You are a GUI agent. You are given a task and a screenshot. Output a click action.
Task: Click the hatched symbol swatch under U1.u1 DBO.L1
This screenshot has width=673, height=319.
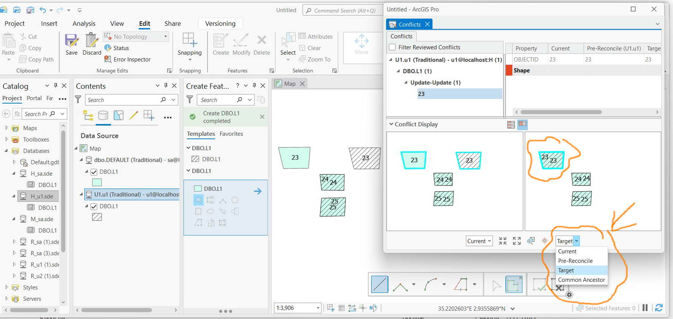click(97, 217)
